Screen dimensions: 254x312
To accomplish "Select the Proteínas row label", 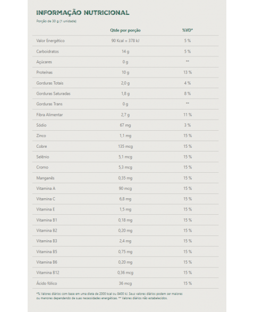I will pyautogui.click(x=44, y=72).
